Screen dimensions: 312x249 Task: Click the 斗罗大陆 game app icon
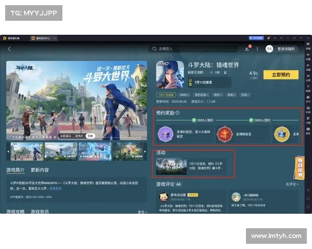click(x=170, y=74)
